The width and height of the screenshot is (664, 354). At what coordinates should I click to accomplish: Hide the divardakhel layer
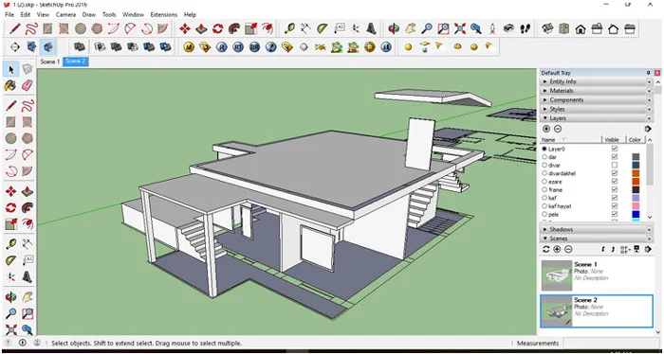click(615, 173)
